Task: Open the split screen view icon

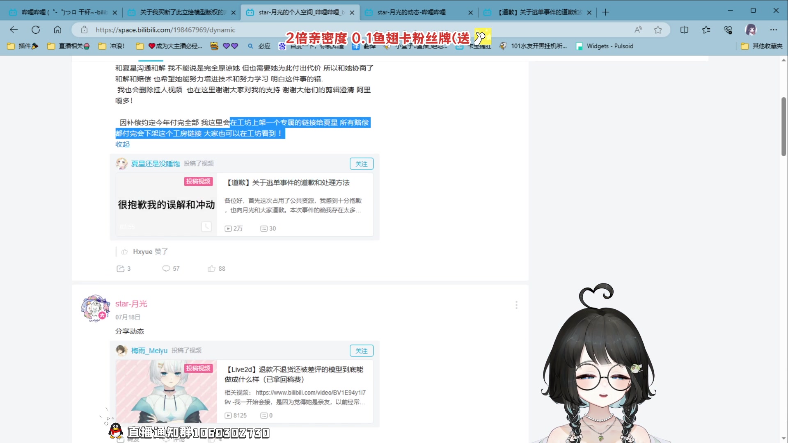Action: pos(684,30)
